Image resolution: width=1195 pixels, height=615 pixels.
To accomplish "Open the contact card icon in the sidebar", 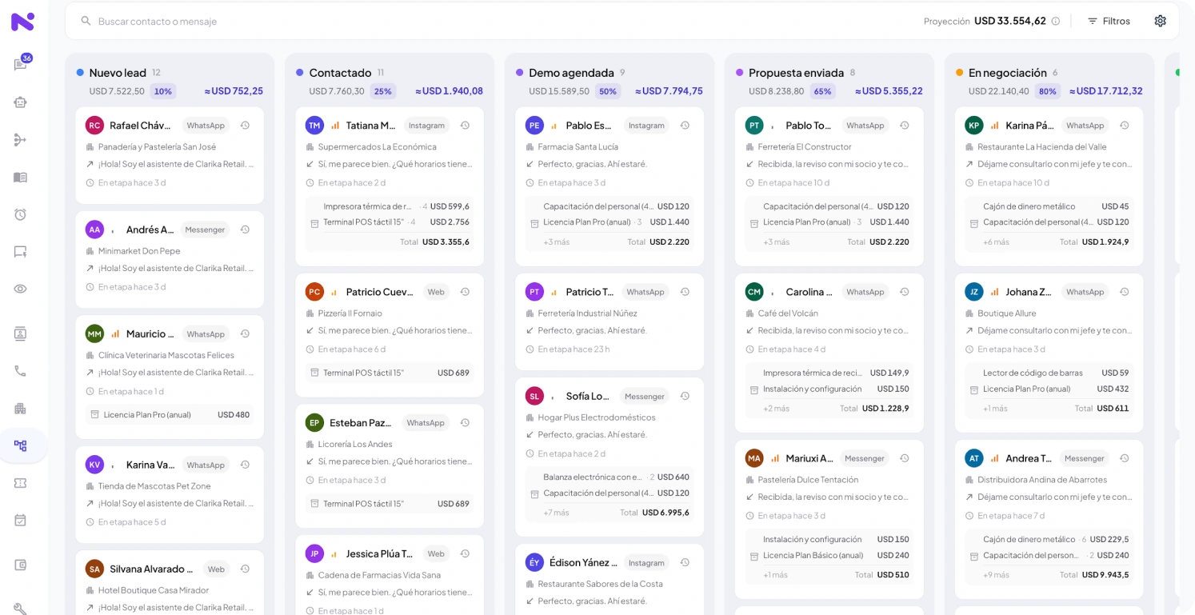I will pyautogui.click(x=21, y=333).
